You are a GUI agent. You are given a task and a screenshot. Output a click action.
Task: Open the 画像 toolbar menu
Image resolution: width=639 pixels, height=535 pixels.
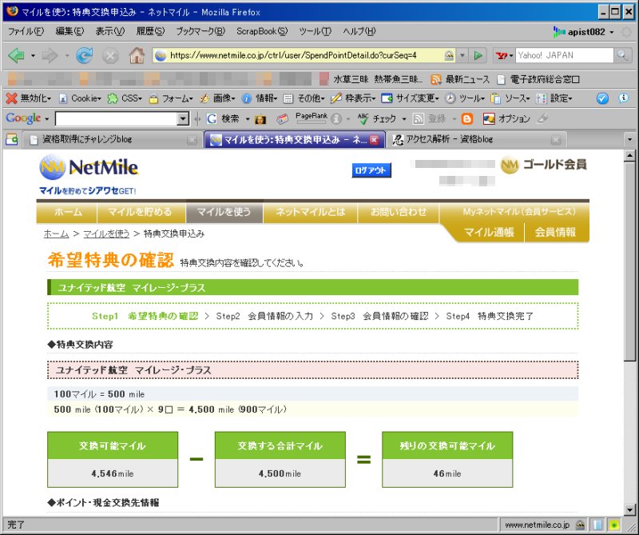coord(217,98)
